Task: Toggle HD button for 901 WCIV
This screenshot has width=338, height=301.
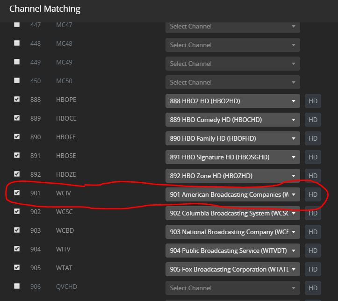Action: [x=313, y=194]
